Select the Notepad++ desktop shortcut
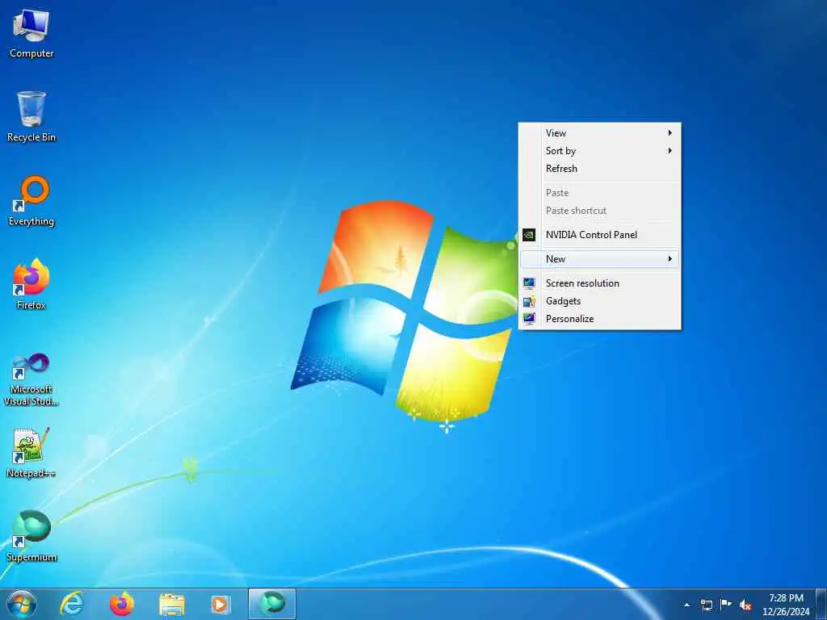 tap(31, 452)
